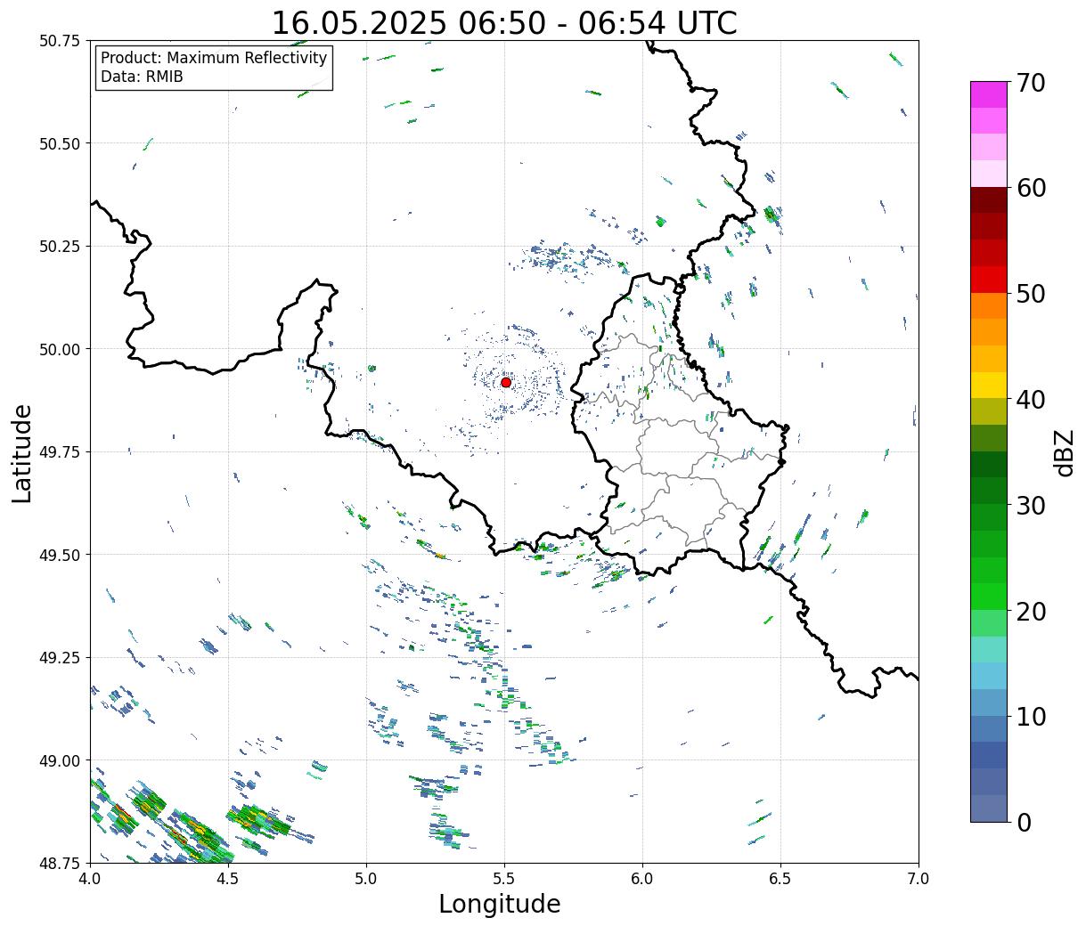
Task: Select the 'Data: RMIB' annotation line
Action: tap(142, 77)
